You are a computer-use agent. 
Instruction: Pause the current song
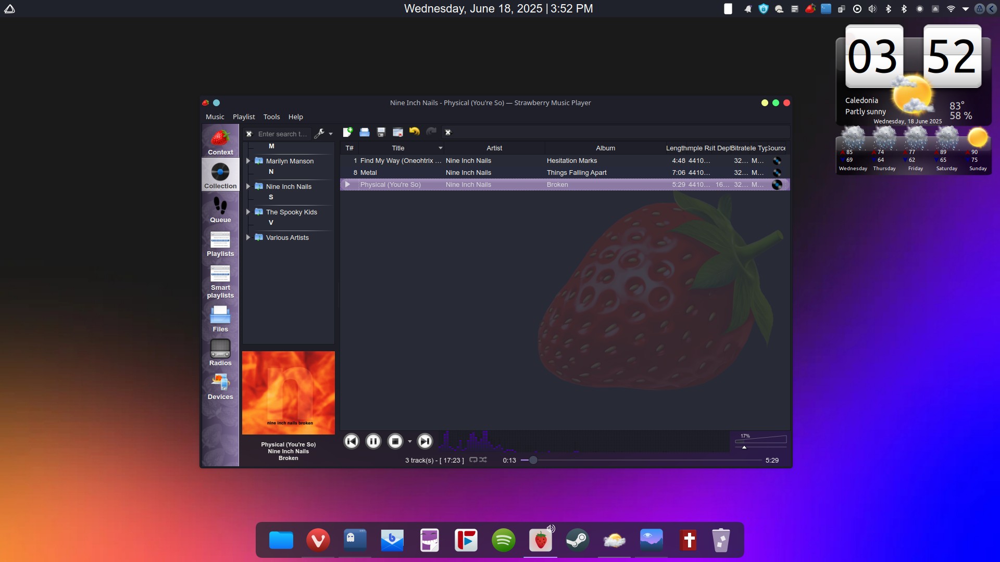click(x=373, y=441)
